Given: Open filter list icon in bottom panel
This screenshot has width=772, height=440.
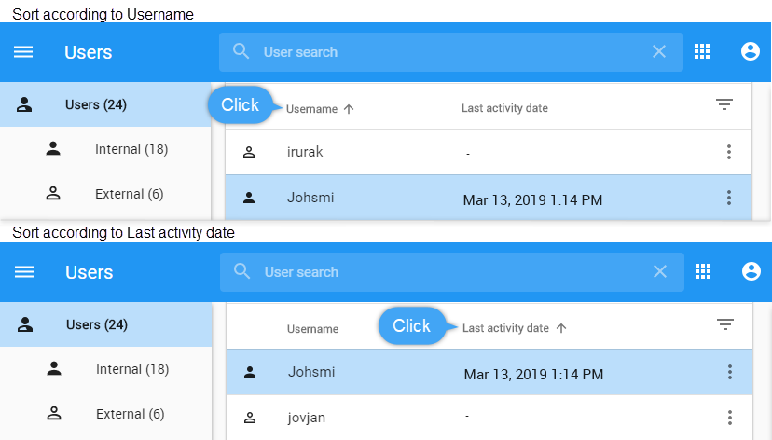Looking at the screenshot, I should (x=725, y=324).
